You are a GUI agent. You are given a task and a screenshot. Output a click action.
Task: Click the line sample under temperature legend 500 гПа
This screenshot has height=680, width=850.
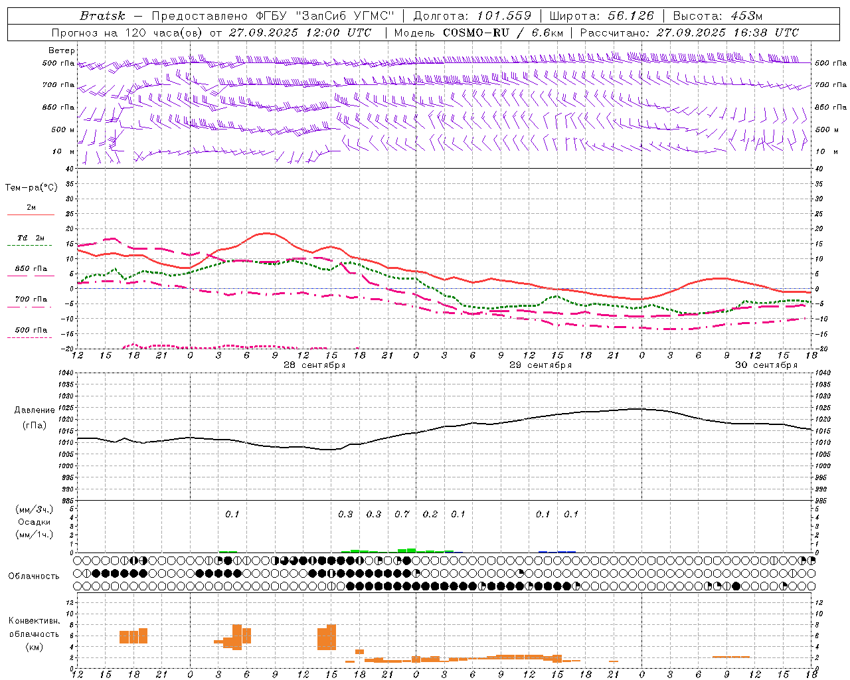(x=30, y=338)
